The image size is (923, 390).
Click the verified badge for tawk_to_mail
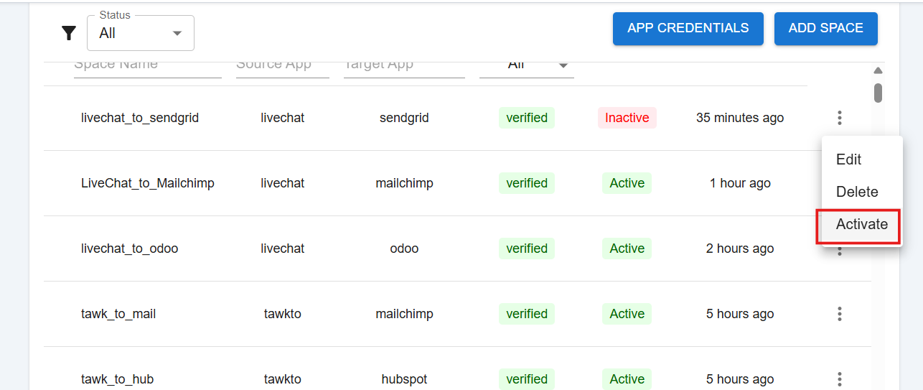coord(527,314)
